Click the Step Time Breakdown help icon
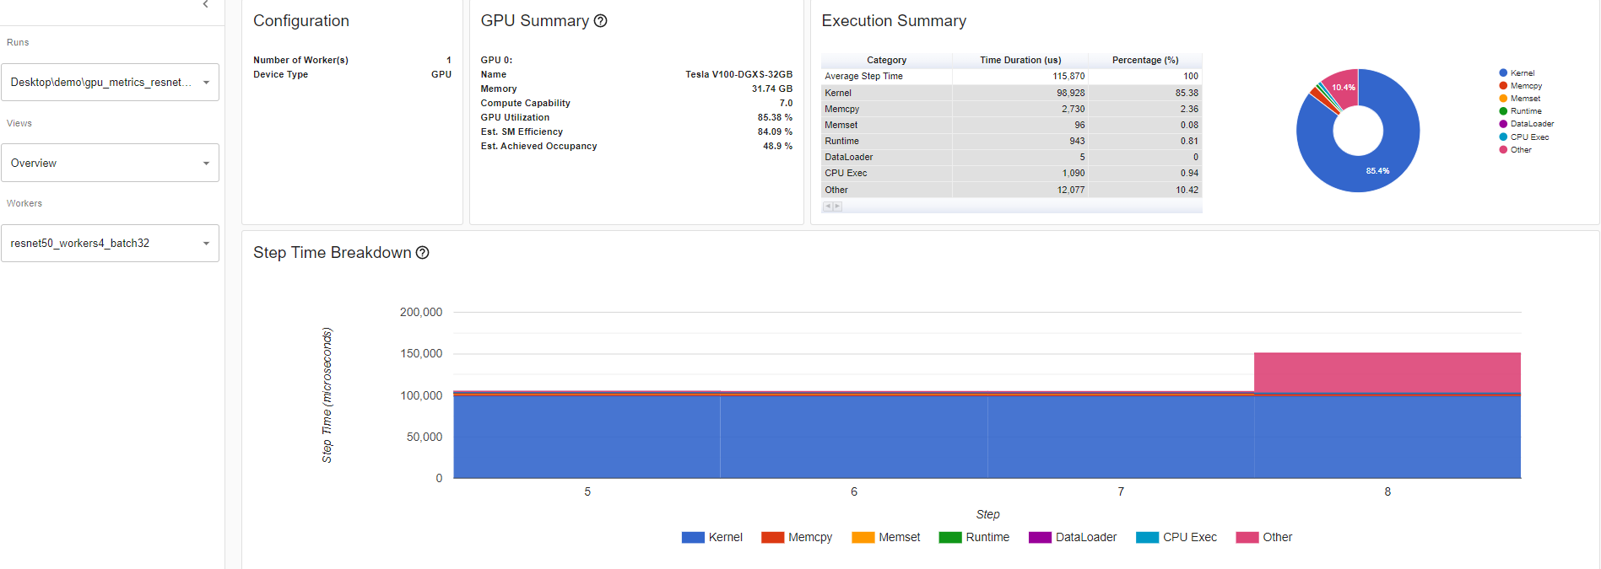Screen dimensions: 1601x569 [x=422, y=253]
